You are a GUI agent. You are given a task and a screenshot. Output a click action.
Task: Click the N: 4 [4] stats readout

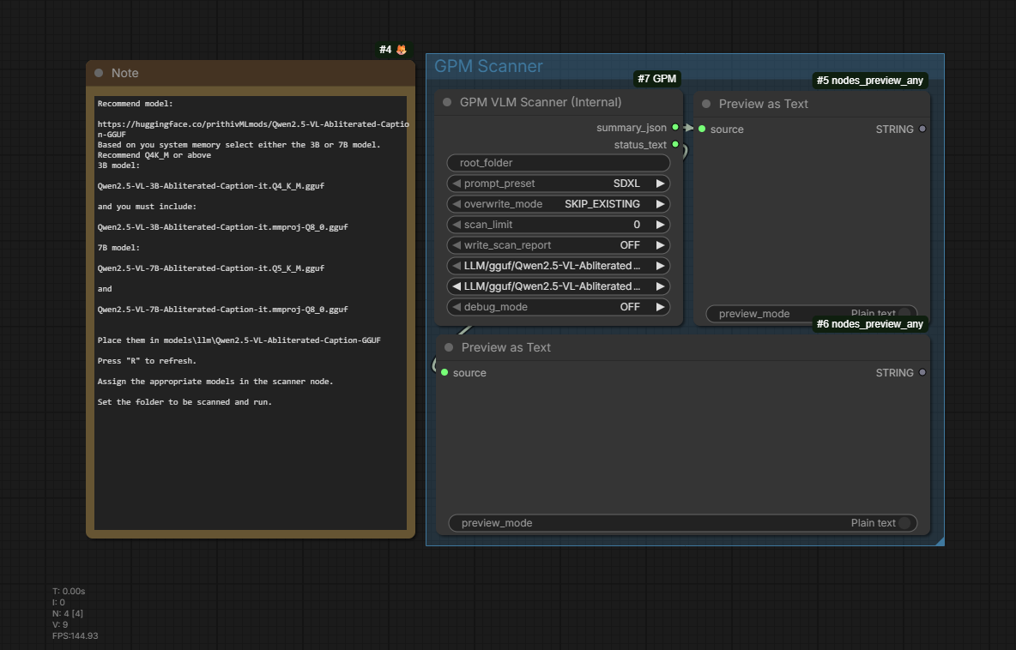(68, 613)
